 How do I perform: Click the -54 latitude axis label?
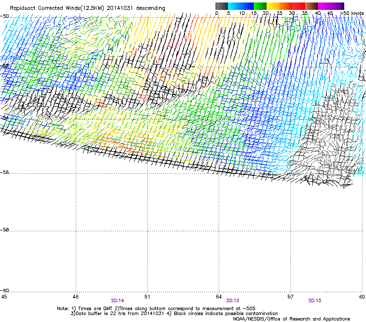pyautogui.click(x=4, y=117)
